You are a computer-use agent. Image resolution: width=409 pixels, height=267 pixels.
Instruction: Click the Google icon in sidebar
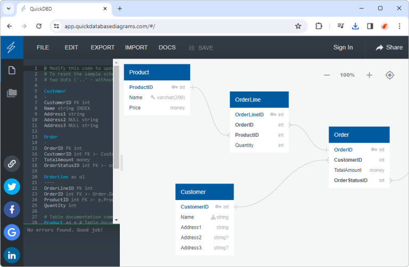tap(12, 232)
